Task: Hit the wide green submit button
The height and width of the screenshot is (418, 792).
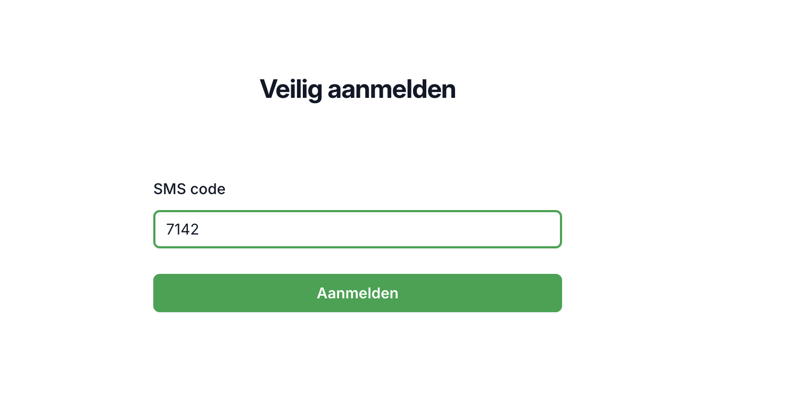Action: [357, 293]
